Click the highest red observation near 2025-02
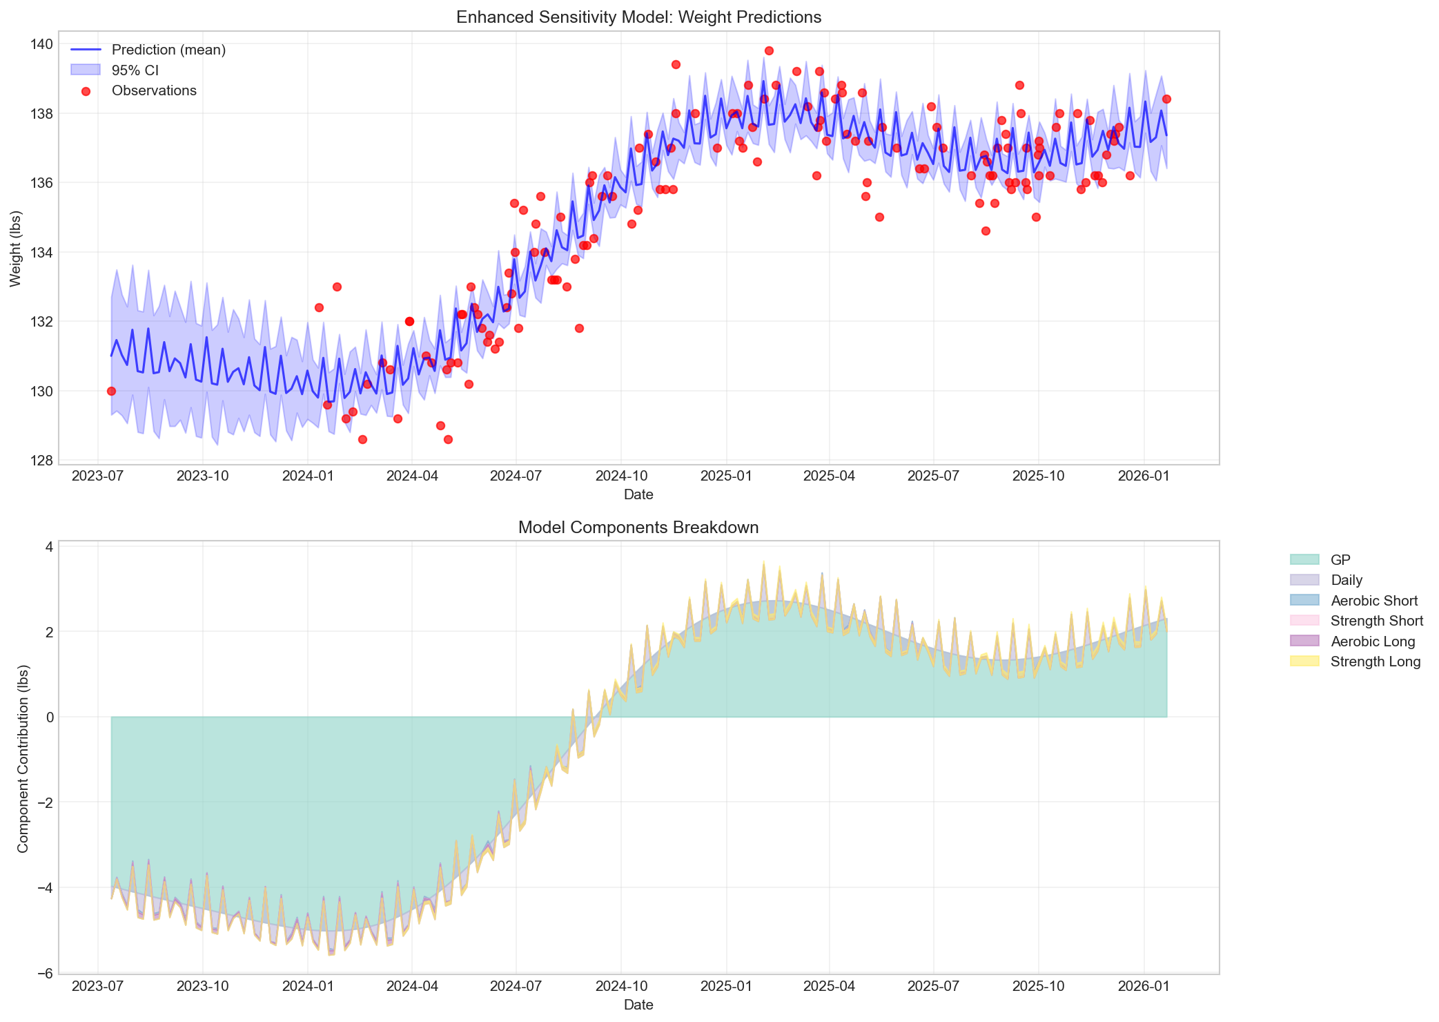 (768, 50)
